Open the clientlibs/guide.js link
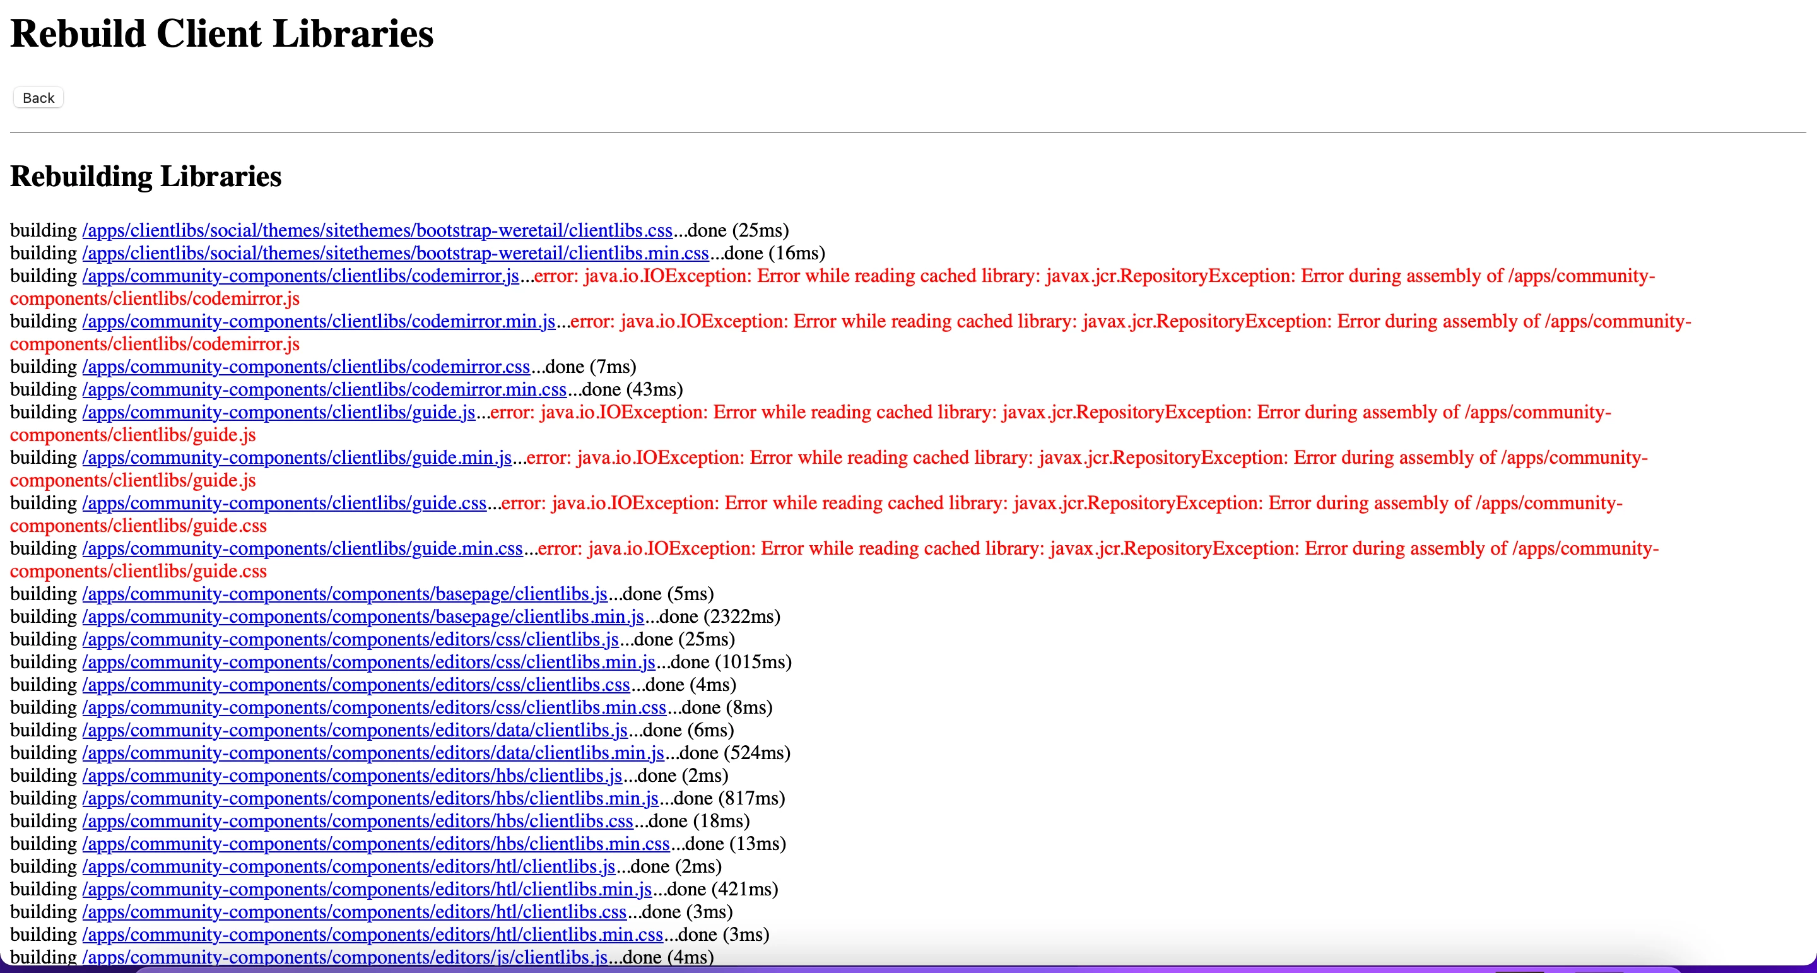 coord(279,413)
